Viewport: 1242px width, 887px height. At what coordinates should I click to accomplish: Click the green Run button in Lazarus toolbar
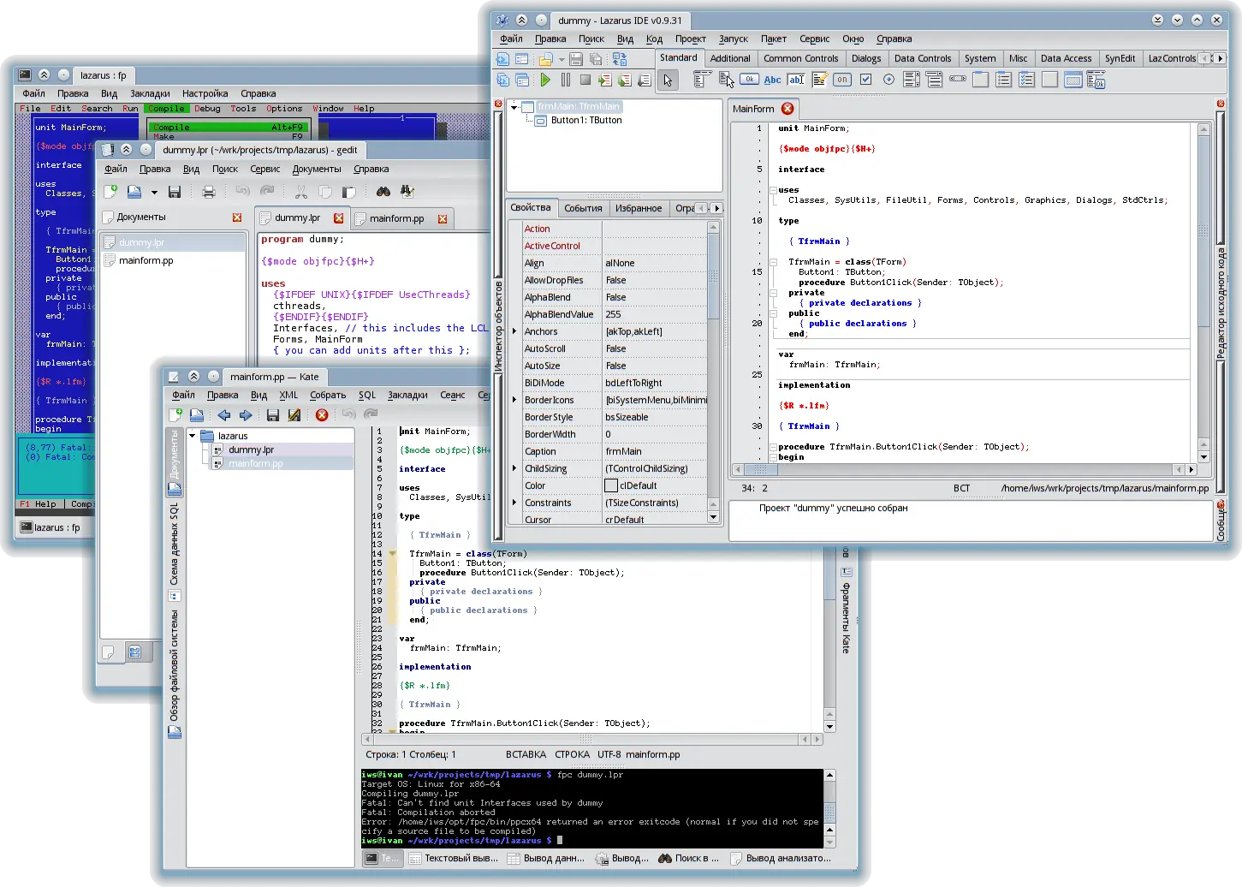pos(545,80)
